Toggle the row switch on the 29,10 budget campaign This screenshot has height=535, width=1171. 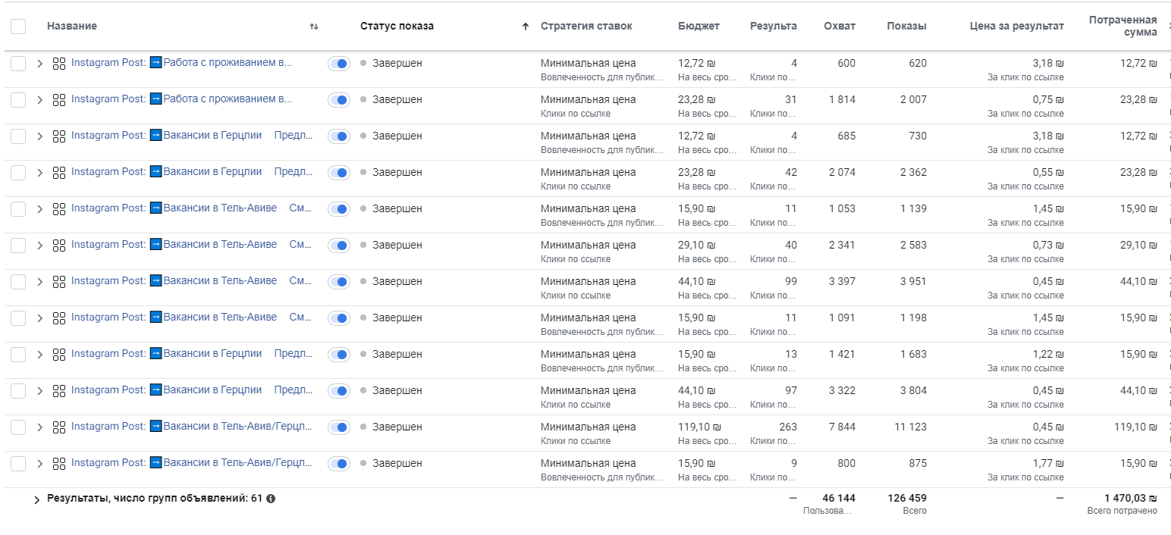338,245
